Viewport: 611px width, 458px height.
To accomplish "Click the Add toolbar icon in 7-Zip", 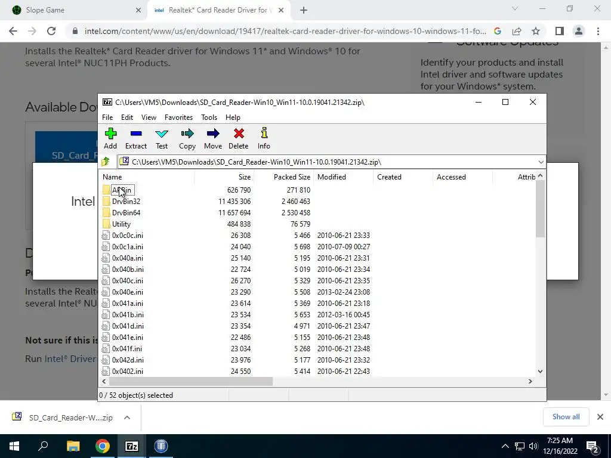I will pyautogui.click(x=110, y=138).
